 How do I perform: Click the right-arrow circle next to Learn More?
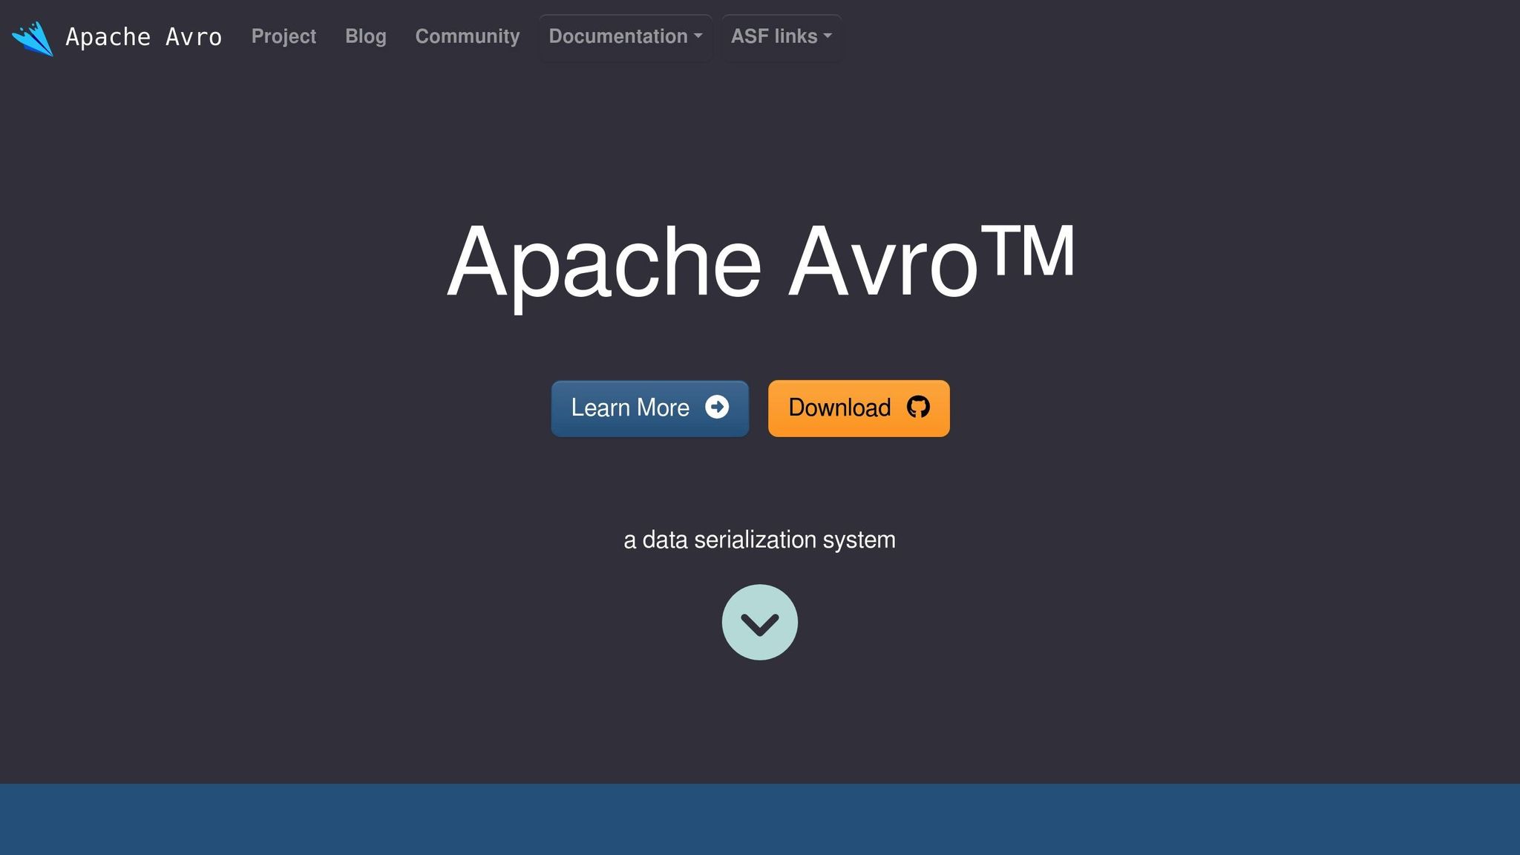coord(716,407)
